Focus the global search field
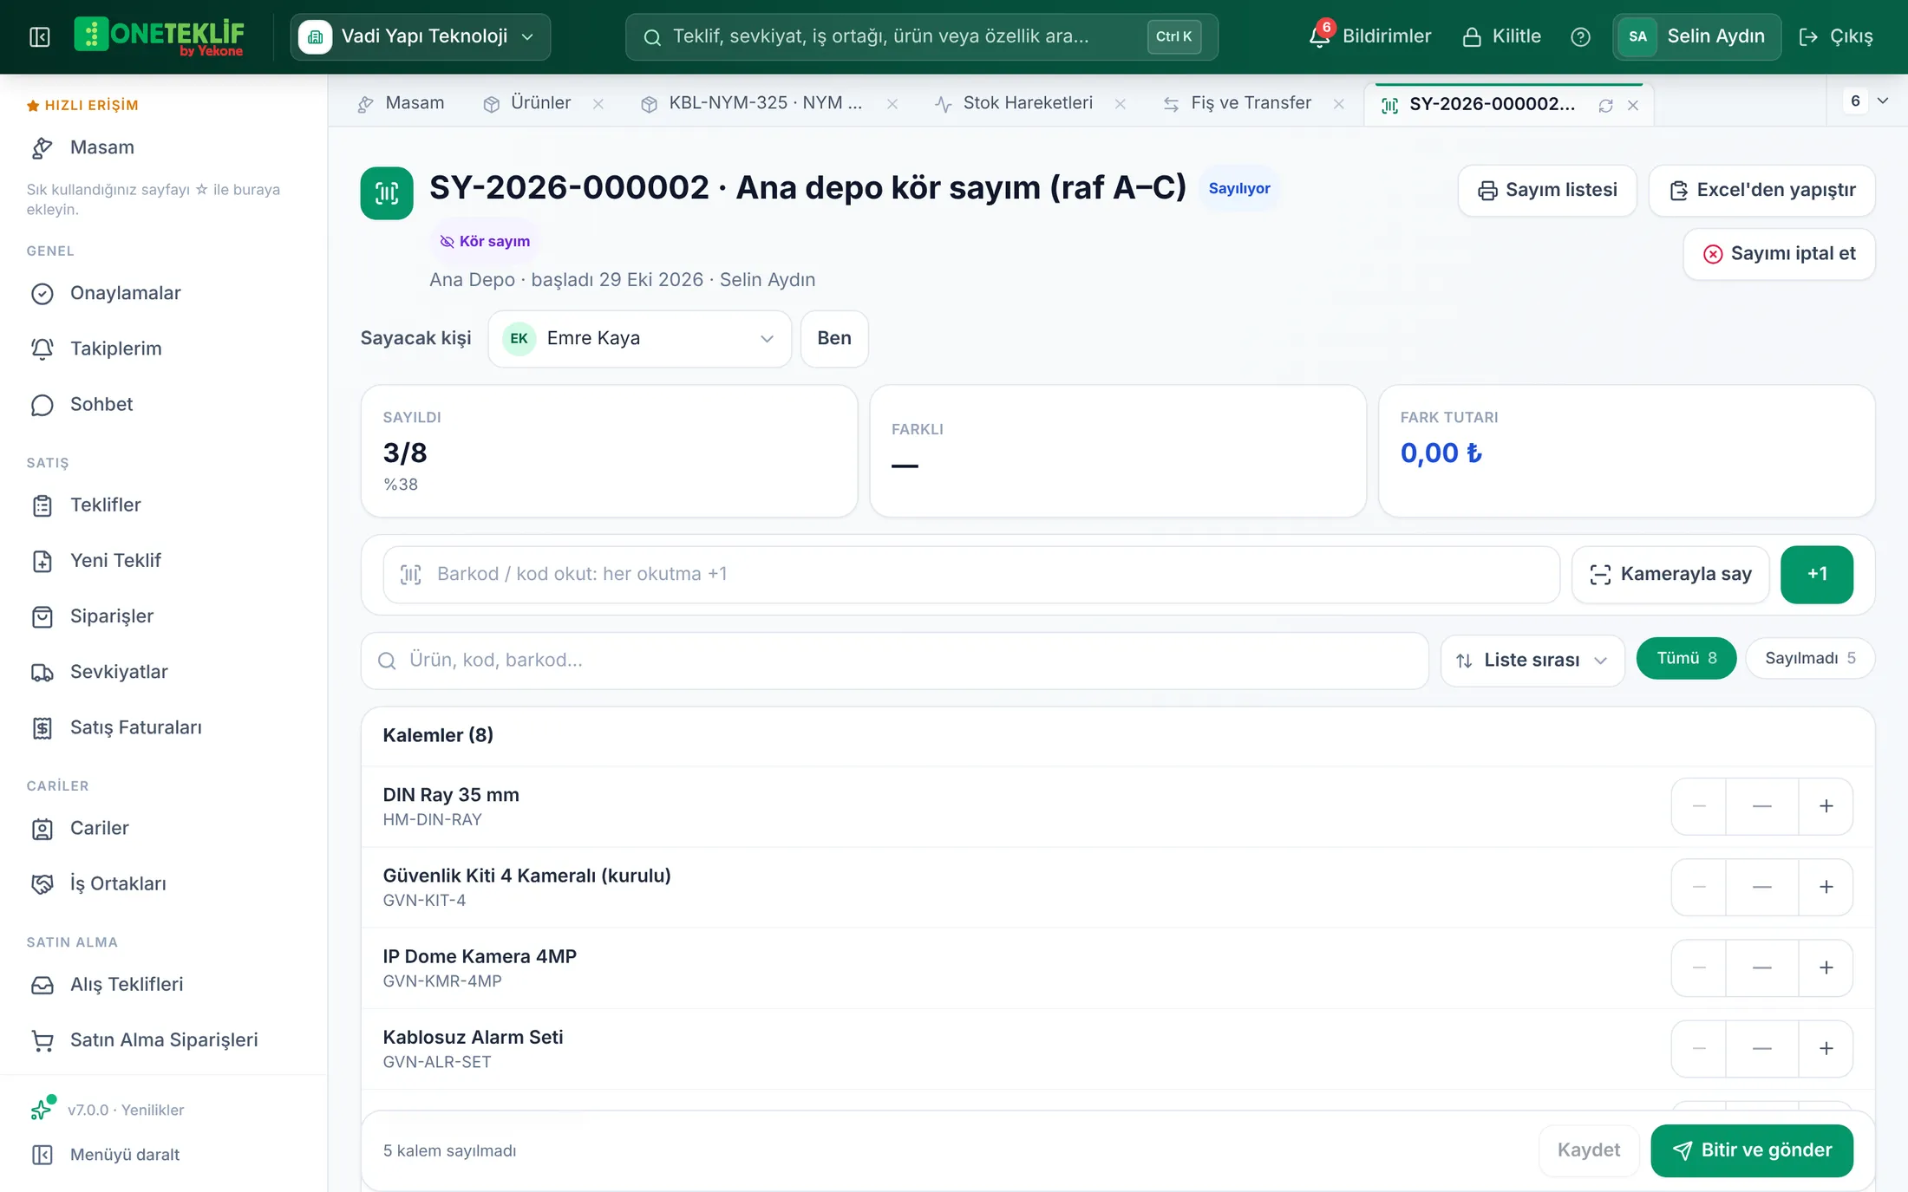Screen dimensions: 1908x1192 [x=921, y=36]
